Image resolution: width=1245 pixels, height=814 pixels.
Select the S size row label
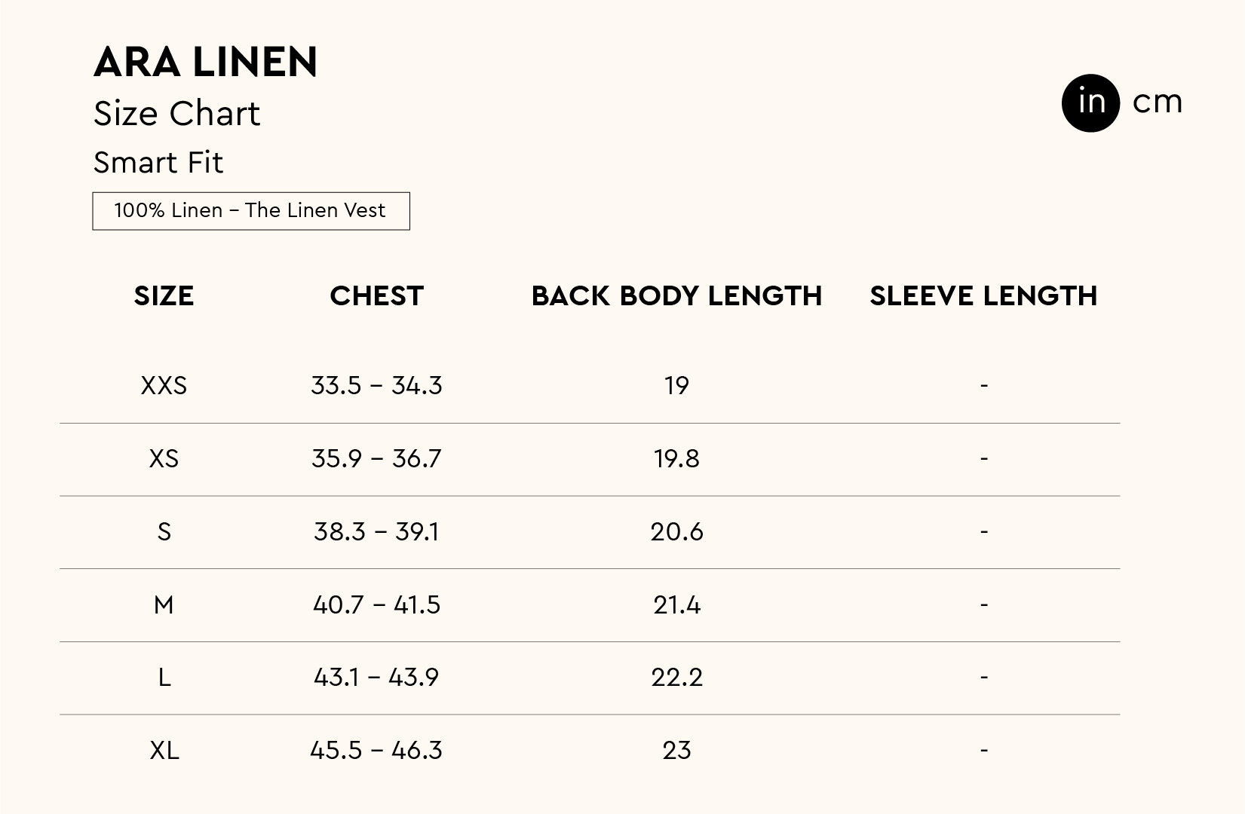(x=164, y=532)
